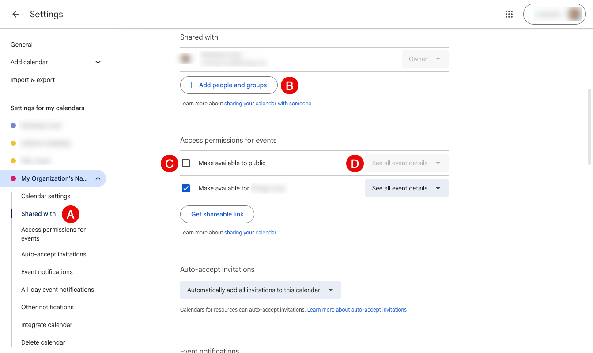Click the Get shareable link button
This screenshot has height=353, width=593.
click(x=217, y=214)
